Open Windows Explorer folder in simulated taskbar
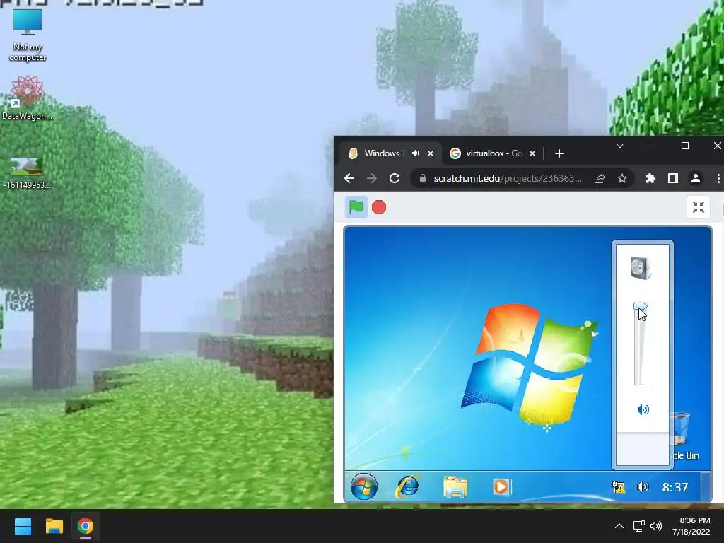This screenshot has width=724, height=543. 455,487
